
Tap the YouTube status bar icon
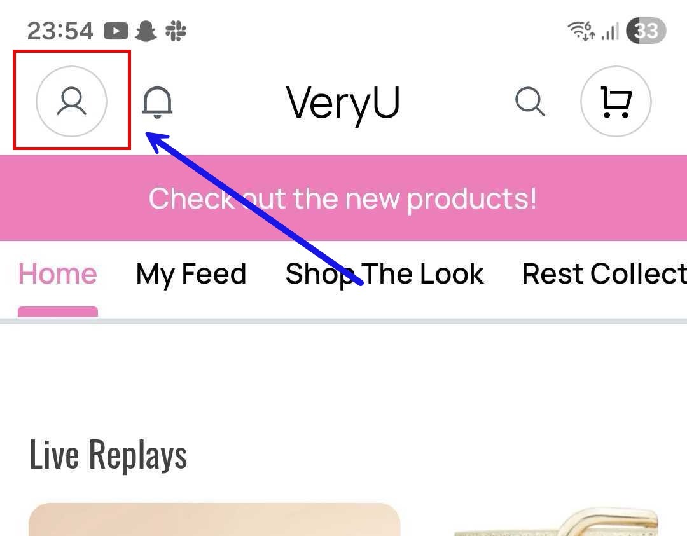coord(116,31)
